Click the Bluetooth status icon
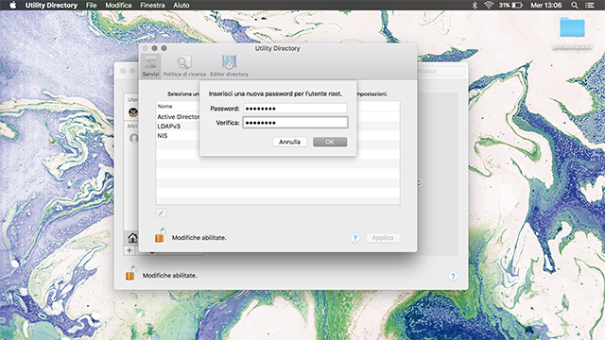The height and width of the screenshot is (340, 605). pos(475,5)
